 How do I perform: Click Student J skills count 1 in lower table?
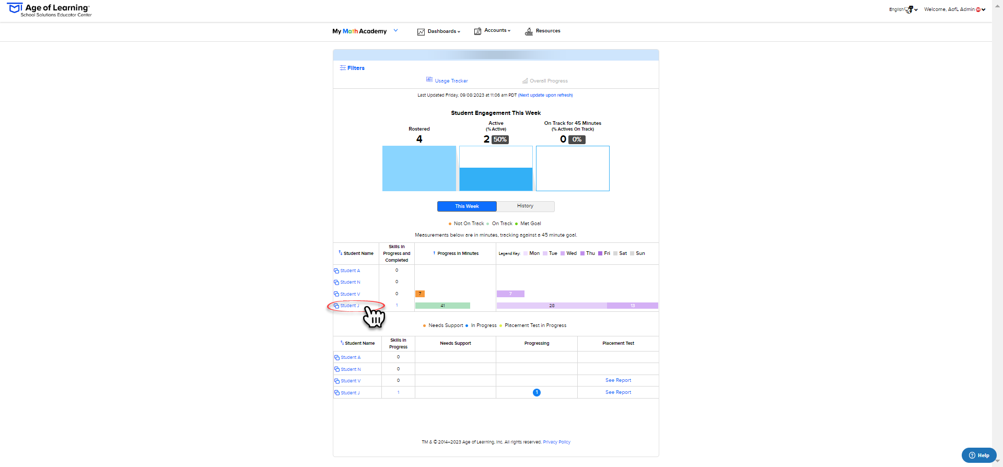pyautogui.click(x=398, y=392)
